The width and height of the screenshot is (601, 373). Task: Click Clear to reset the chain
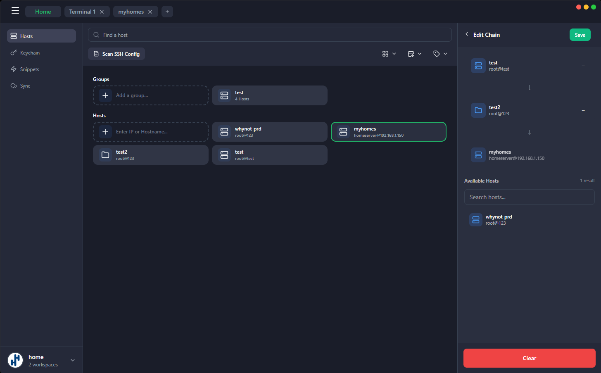point(529,358)
